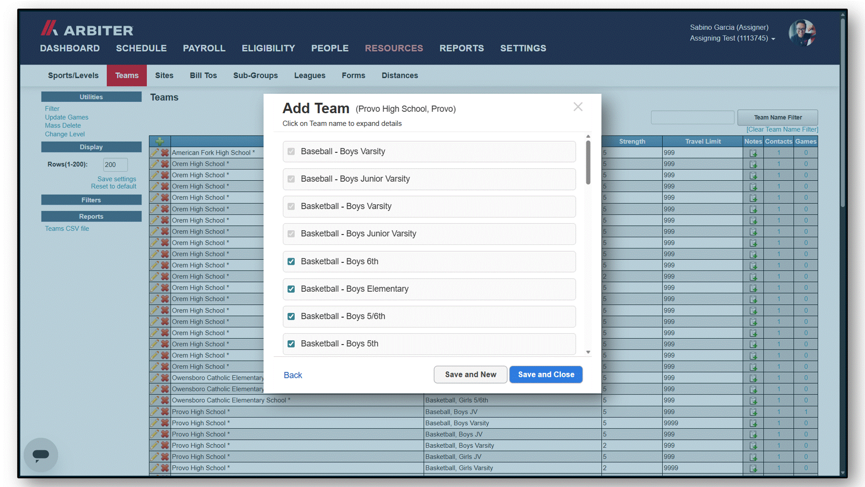Expand Baseball - Boys Varsity team details
The height and width of the screenshot is (487, 865).
pyautogui.click(x=343, y=152)
